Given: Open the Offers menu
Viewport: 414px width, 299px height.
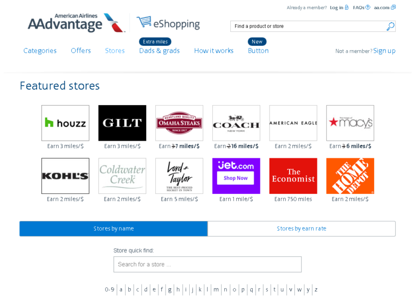Looking at the screenshot, I should pyautogui.click(x=81, y=51).
